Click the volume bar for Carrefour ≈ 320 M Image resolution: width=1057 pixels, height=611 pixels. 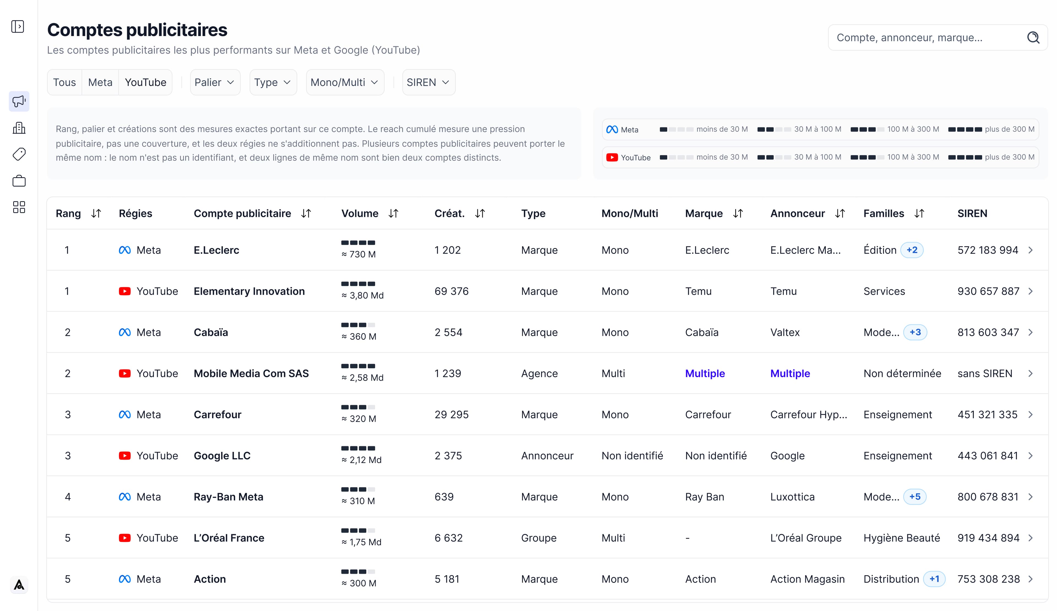coord(358,408)
